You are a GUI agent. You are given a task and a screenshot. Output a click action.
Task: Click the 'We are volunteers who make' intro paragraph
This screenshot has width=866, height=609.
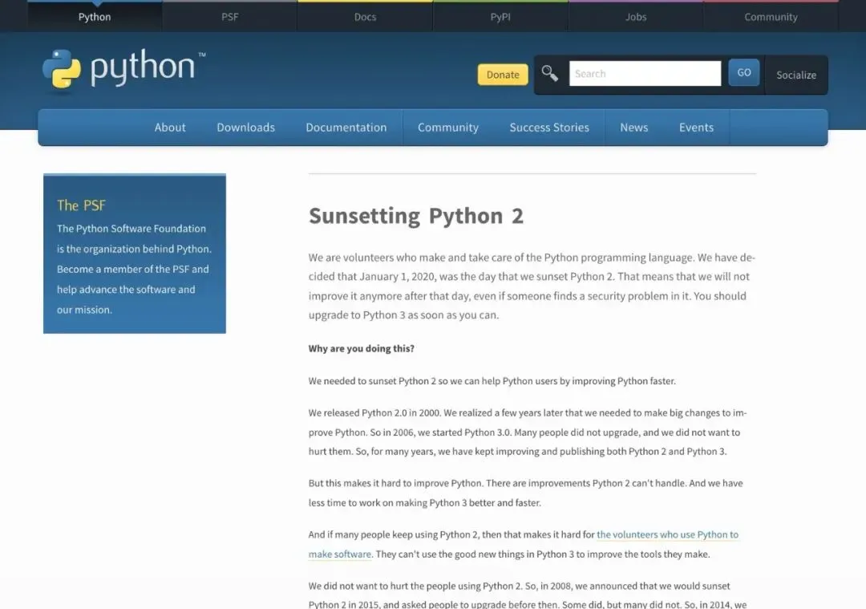532,286
